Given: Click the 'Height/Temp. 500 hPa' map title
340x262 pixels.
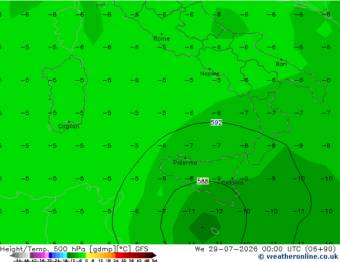Looking at the screenshot, I should click(x=43, y=249).
